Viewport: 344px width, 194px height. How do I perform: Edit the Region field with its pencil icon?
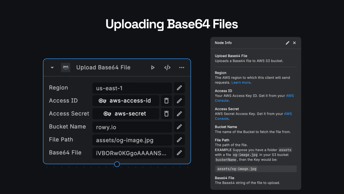179,88
